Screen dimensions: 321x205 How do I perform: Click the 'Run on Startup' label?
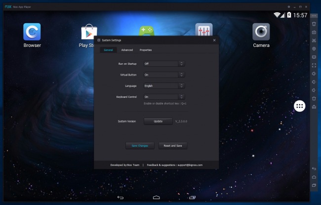(x=127, y=64)
